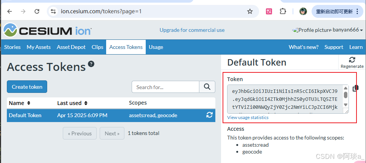This screenshot has height=163, width=366.
Task: Click the browser forward arrow
Action: click(x=23, y=11)
